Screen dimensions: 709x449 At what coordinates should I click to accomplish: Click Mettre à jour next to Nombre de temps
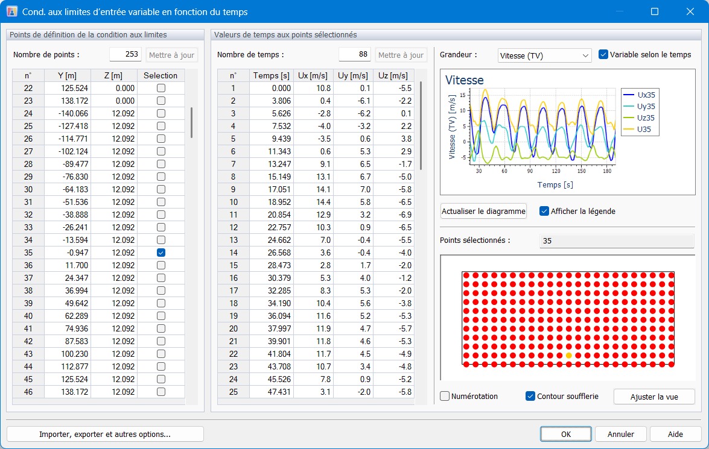[401, 55]
